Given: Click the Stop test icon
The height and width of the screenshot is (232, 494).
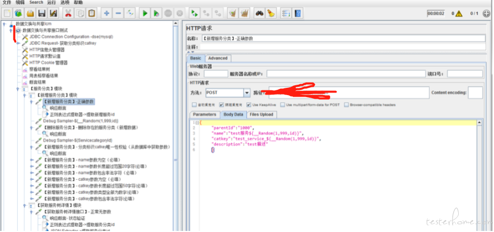Looking at the screenshot, I should pos(168,13).
